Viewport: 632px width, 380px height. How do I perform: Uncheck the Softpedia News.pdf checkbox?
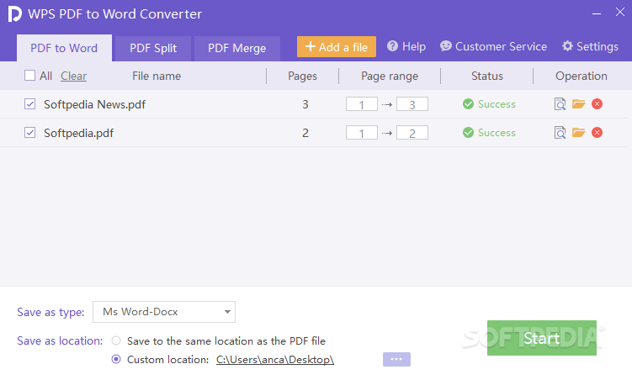[30, 104]
